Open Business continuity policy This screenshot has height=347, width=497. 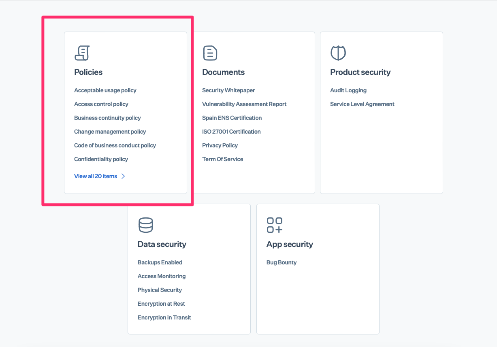[107, 118]
